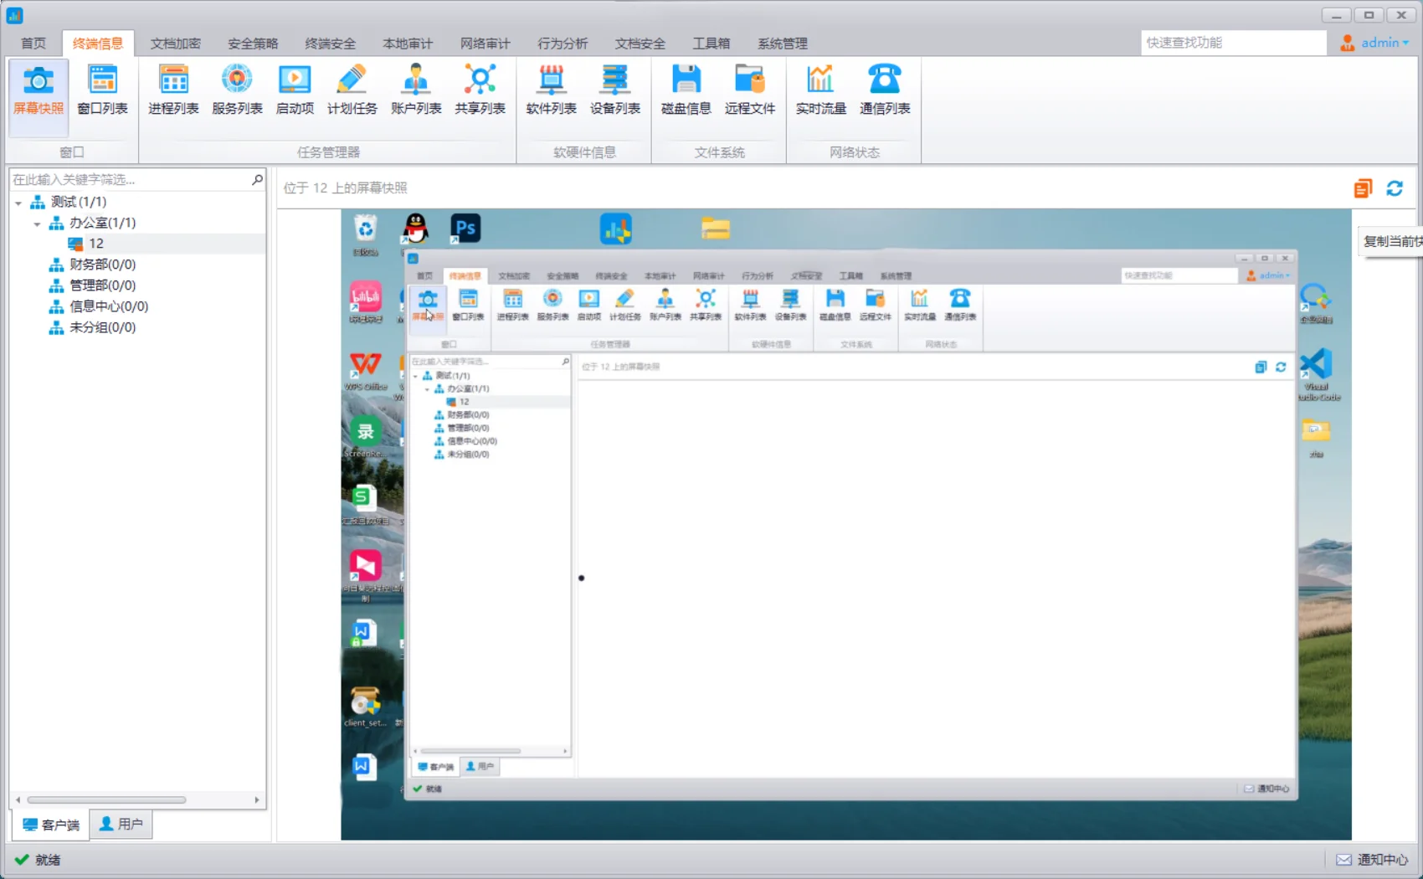This screenshot has height=879, width=1423.
Task: Open the 设备列表 device list
Action: click(x=615, y=90)
